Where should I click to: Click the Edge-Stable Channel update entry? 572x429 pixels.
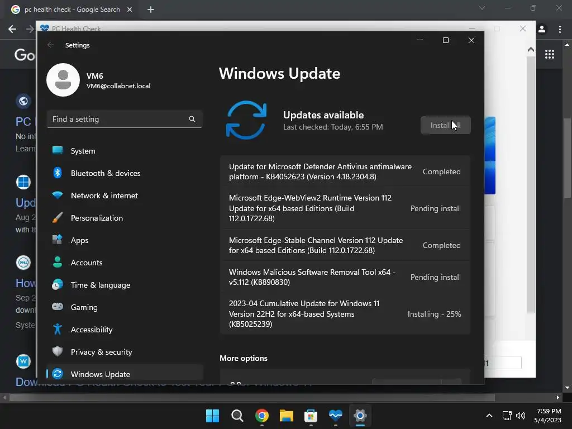[345, 245]
